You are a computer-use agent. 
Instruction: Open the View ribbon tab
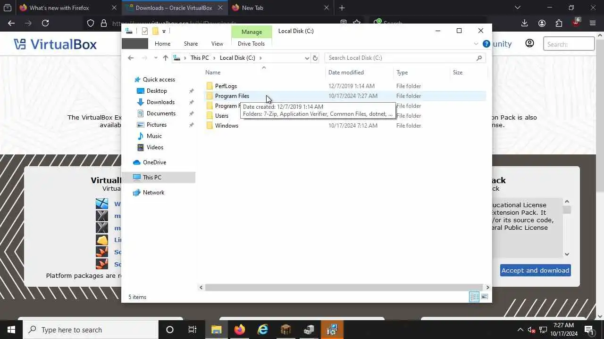coord(217,44)
